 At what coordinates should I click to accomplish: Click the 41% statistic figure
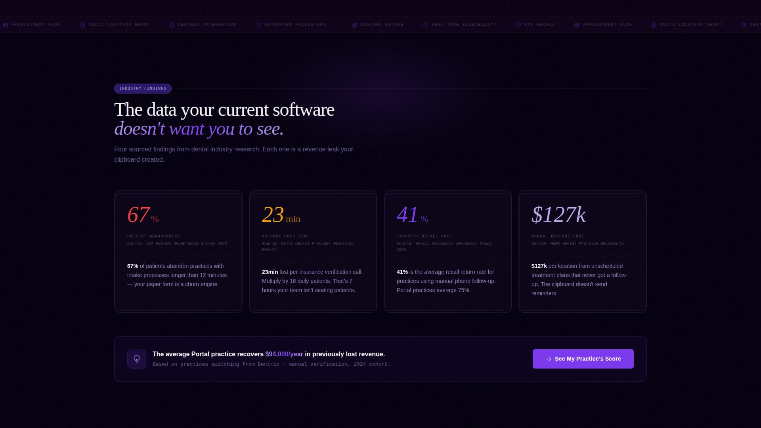coord(413,215)
